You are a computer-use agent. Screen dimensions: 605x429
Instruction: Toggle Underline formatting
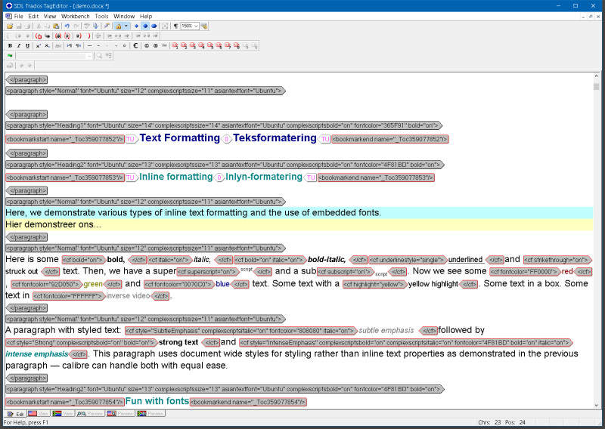click(27, 46)
